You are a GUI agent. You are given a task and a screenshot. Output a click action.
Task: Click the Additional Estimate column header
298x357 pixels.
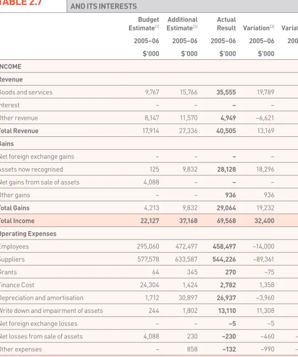click(x=182, y=24)
